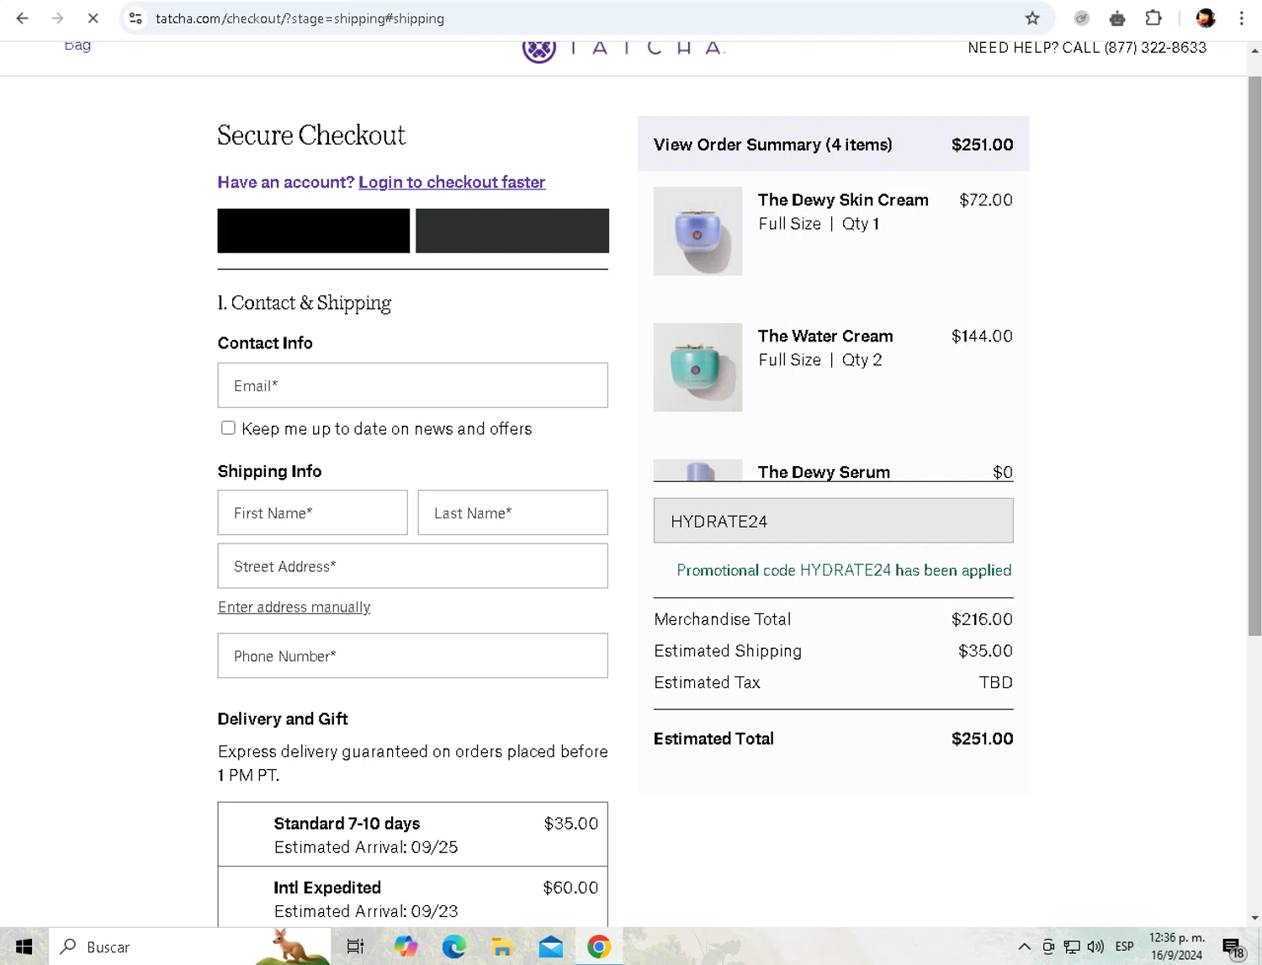Click the Tatcha logo emblem
This screenshot has width=1262, height=965.
[538, 50]
